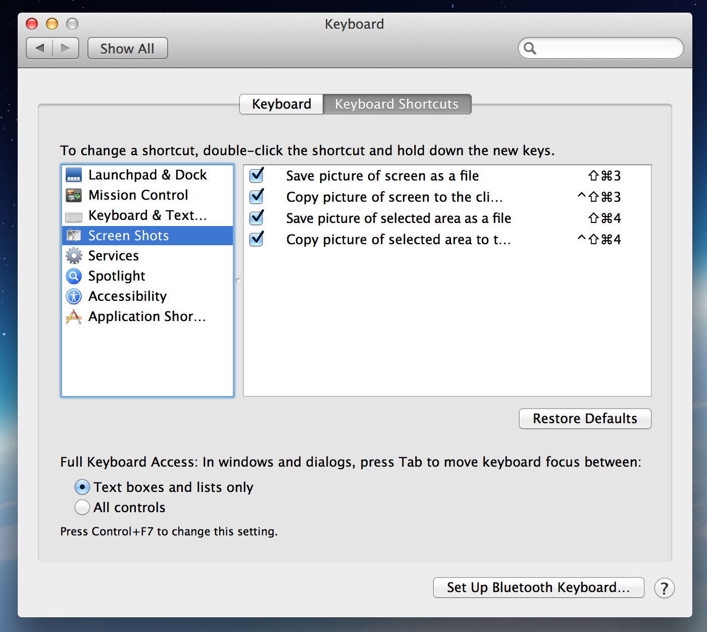This screenshot has width=707, height=632.
Task: Click the Services gear icon
Action: click(x=74, y=256)
